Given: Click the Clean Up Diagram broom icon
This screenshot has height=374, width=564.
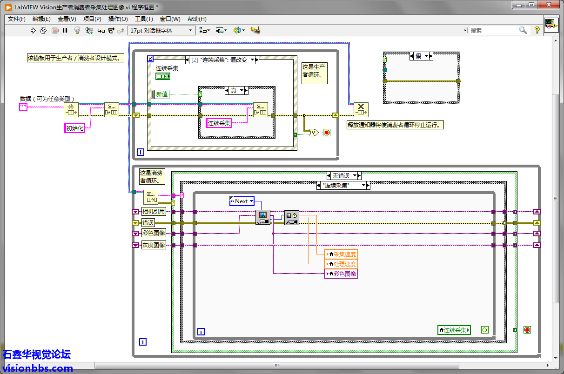Looking at the screenshot, I should point(255,30).
